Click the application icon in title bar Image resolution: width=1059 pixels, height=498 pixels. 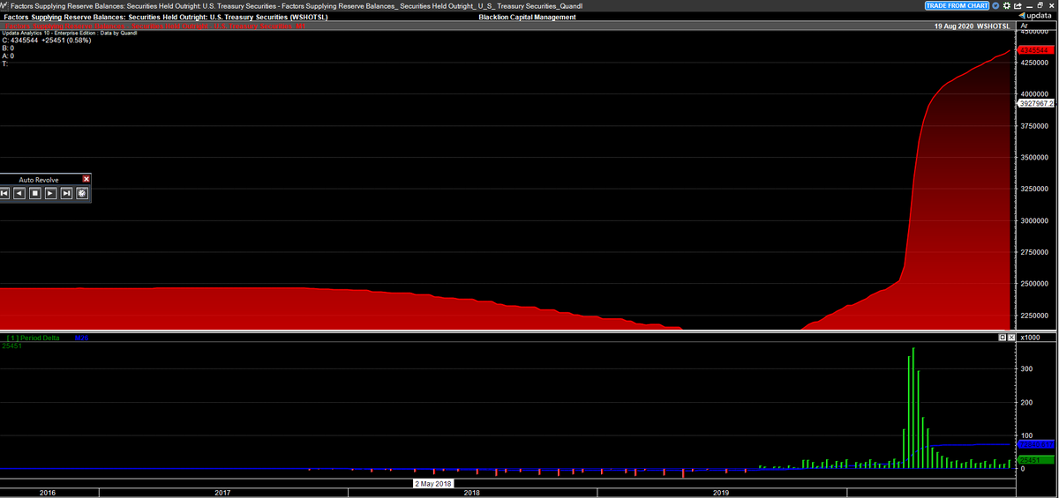click(4, 5)
